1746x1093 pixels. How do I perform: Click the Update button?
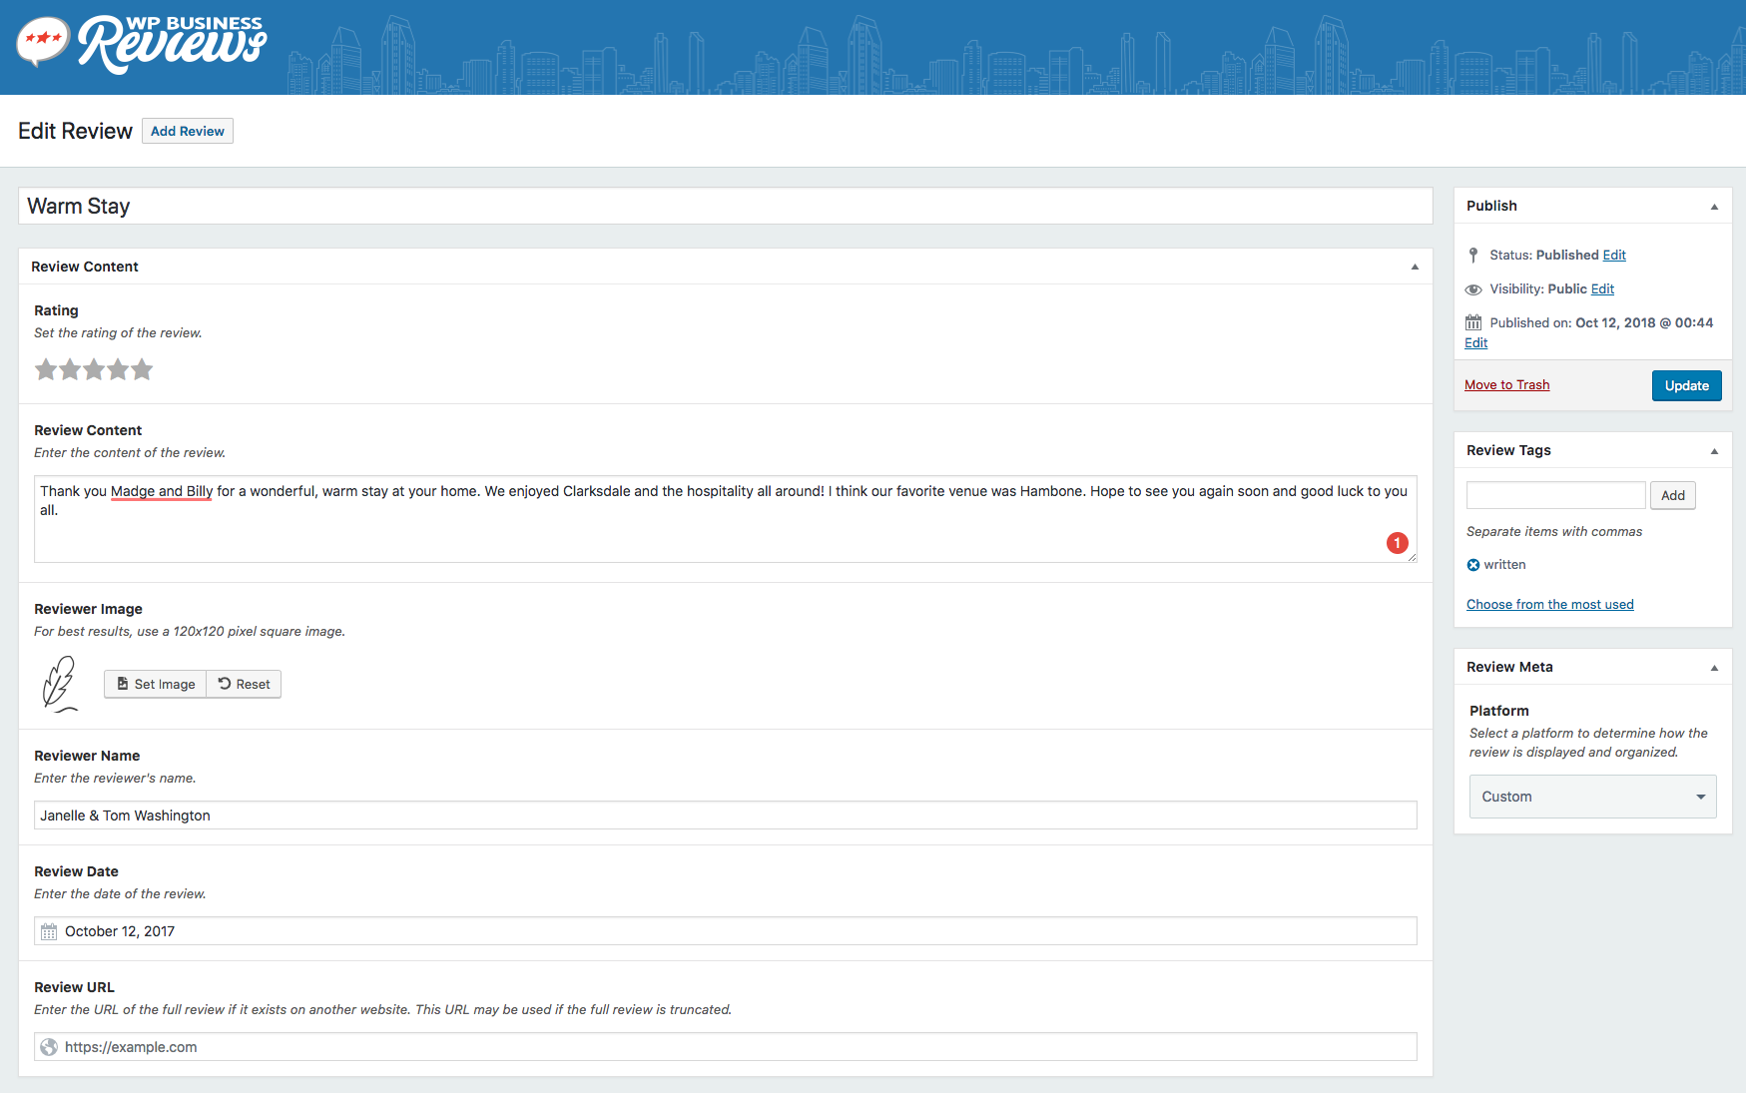point(1687,385)
